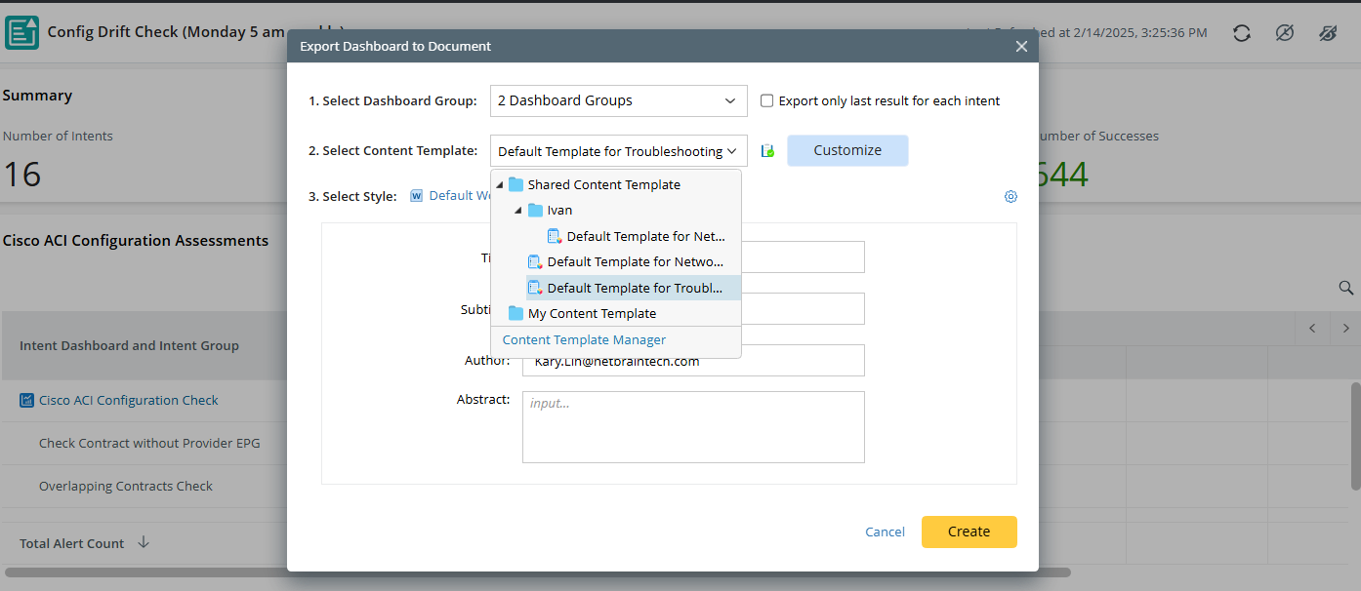This screenshot has height=591, width=1361.
Task: Click the crossed-out compass icon in header
Action: (x=1285, y=33)
